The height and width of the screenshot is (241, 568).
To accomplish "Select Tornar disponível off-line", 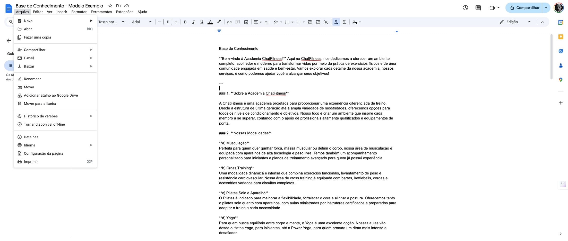I will click(55, 124).
